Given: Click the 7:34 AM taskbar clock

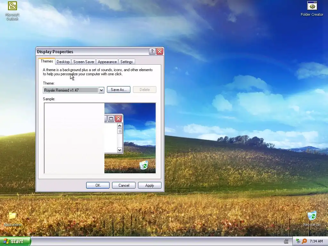Looking at the screenshot, I should [316, 241].
